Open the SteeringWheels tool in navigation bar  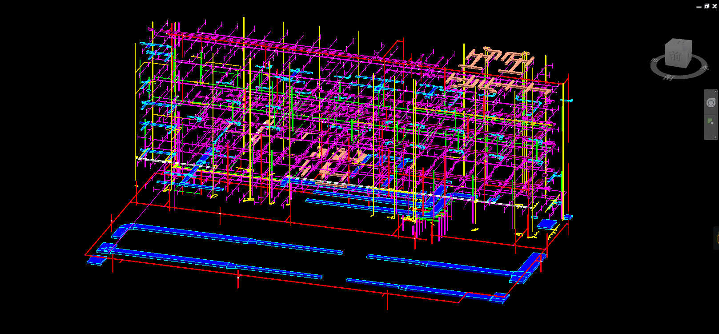click(711, 103)
